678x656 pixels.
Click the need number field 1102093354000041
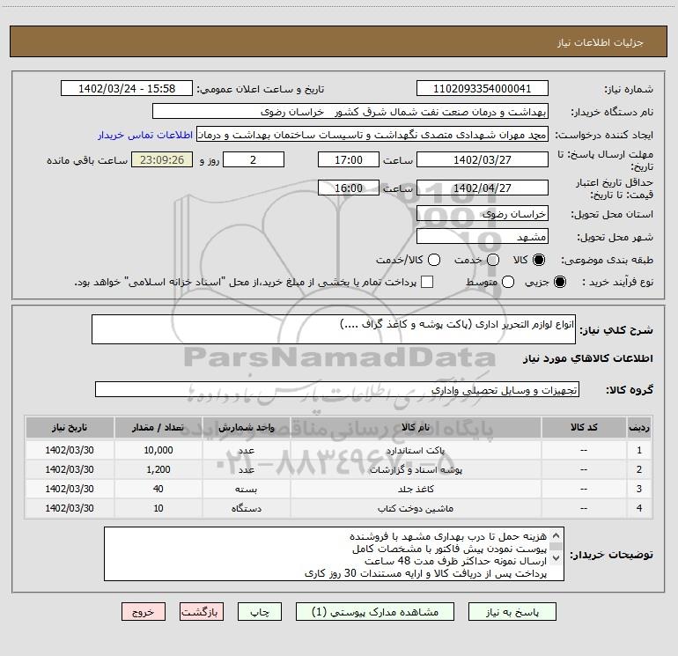coord(483,89)
